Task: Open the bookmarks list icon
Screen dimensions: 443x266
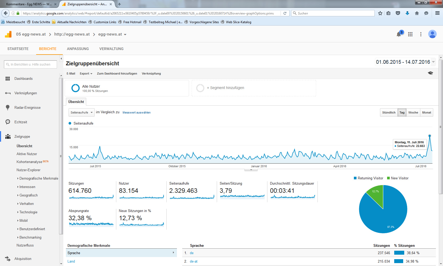Action: pyautogui.click(x=388, y=13)
